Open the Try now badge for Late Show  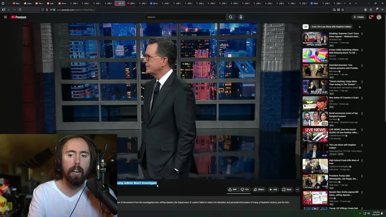pyautogui.click(x=333, y=154)
